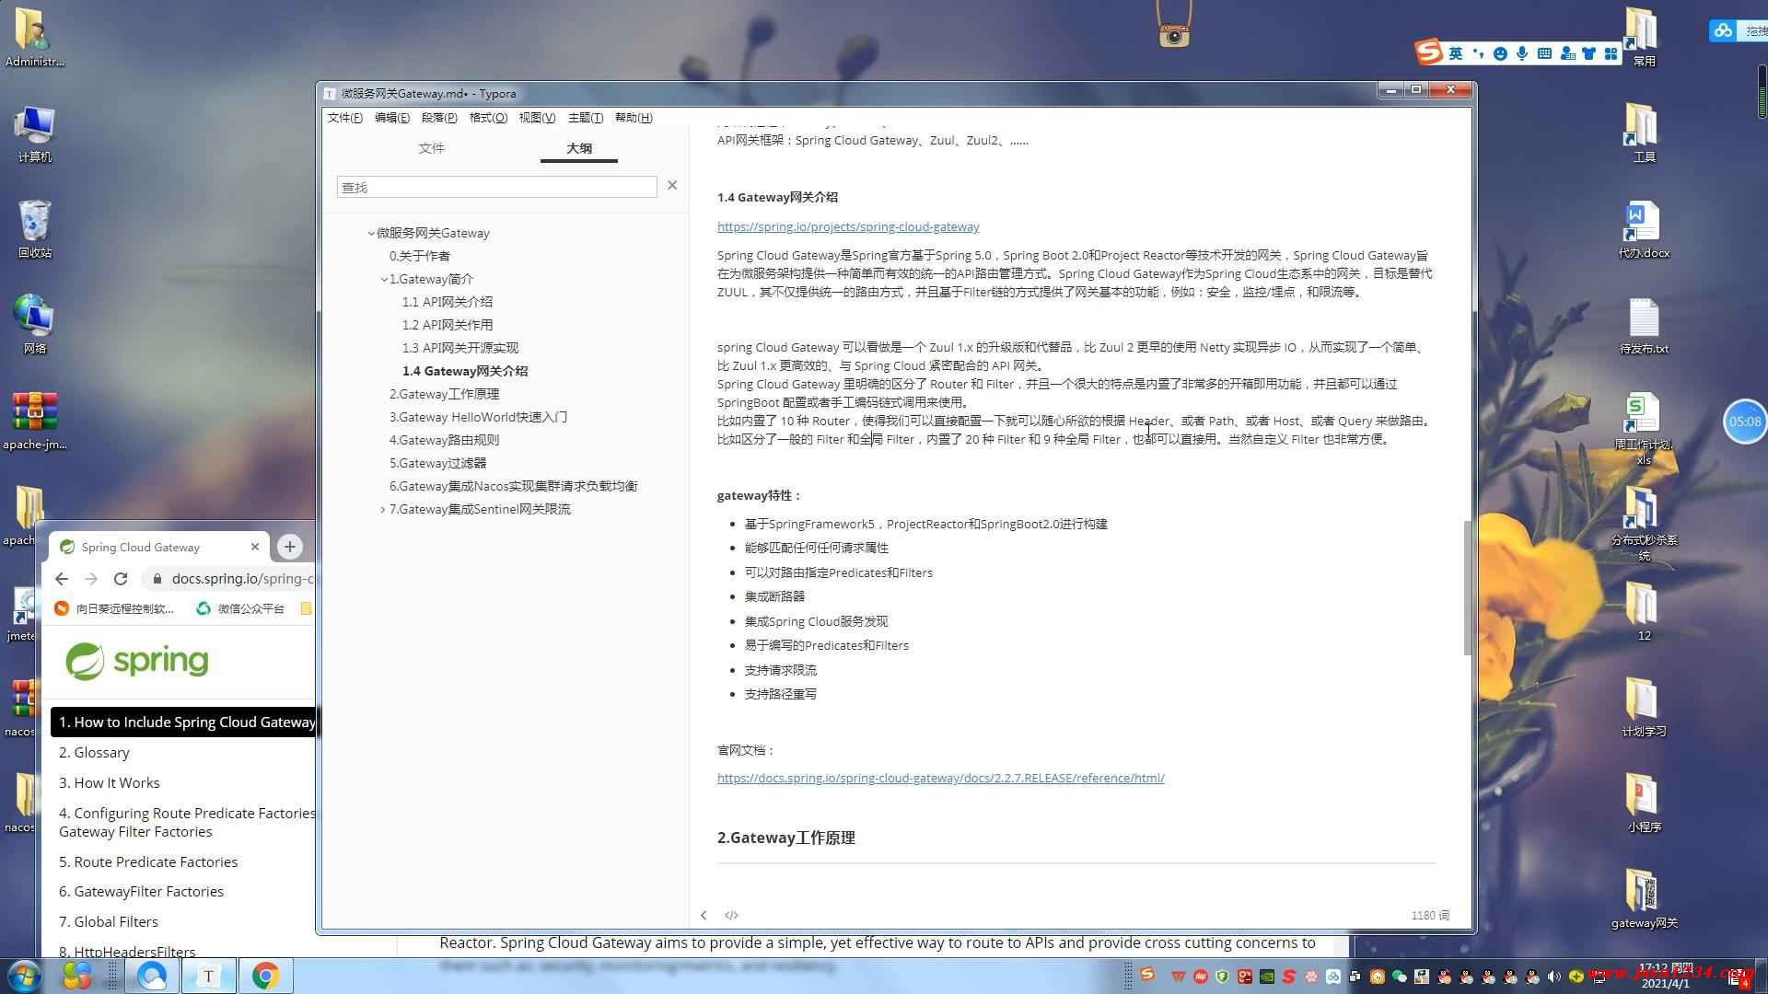The height and width of the screenshot is (994, 1768).
Task: Jump to 5.Gateway过滤器 in outline
Action: coord(437,463)
